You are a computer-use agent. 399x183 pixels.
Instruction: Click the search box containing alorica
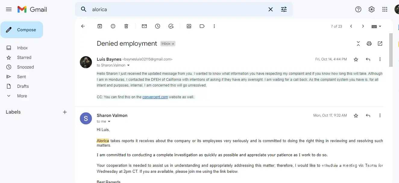tap(178, 9)
